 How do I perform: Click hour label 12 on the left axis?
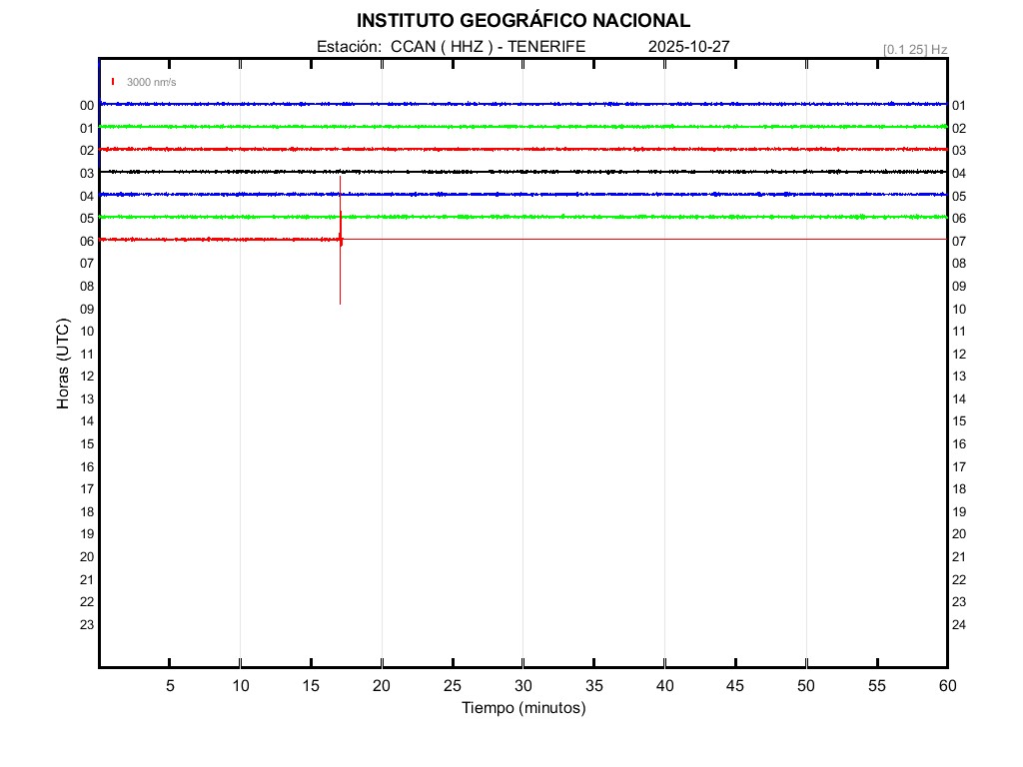coord(87,376)
